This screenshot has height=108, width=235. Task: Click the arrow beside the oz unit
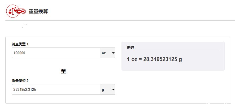pyautogui.click(x=113, y=53)
